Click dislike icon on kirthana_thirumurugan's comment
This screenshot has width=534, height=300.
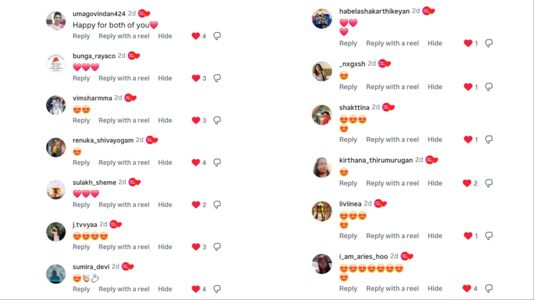489,183
